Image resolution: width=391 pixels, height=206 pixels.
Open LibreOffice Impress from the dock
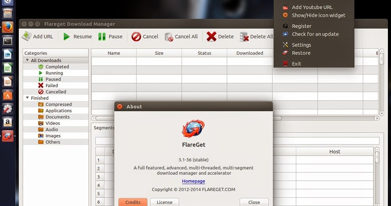7,81
